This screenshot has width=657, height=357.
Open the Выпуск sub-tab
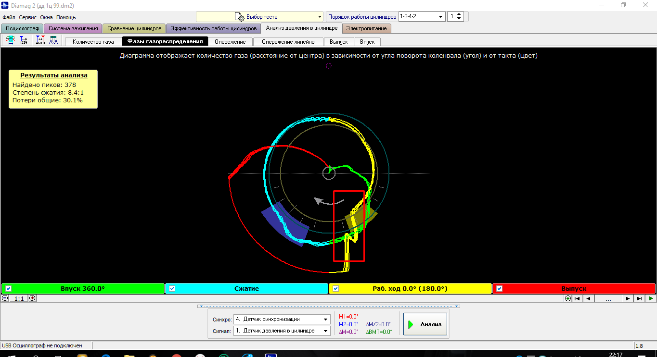pos(339,42)
